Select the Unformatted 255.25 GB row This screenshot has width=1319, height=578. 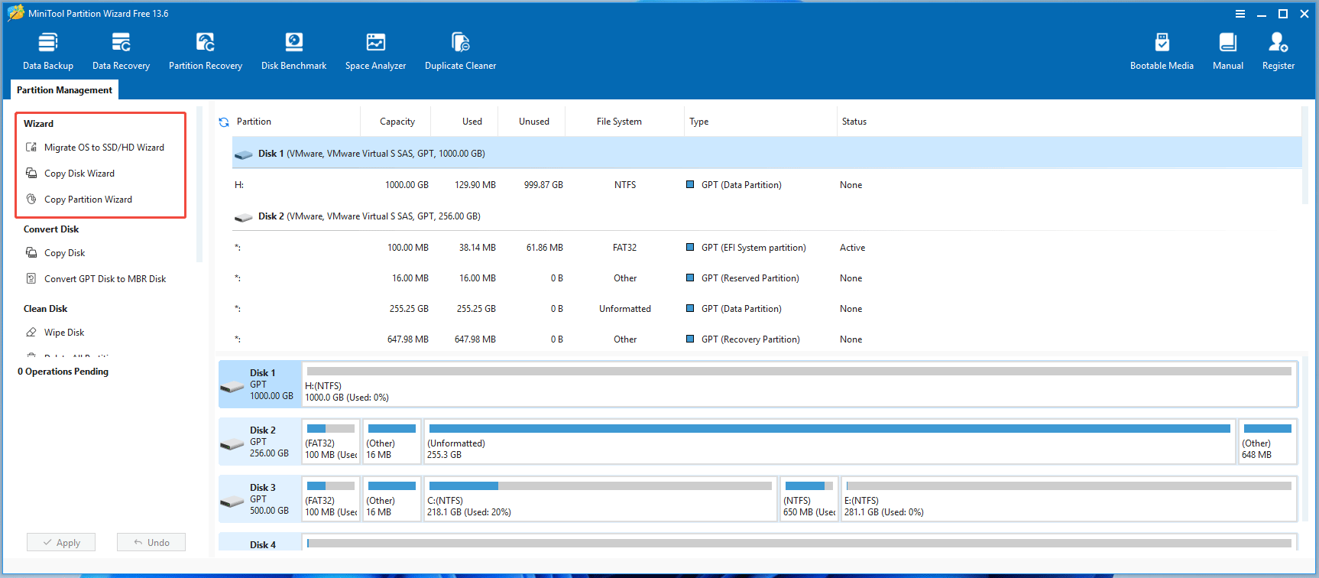pyautogui.click(x=766, y=309)
